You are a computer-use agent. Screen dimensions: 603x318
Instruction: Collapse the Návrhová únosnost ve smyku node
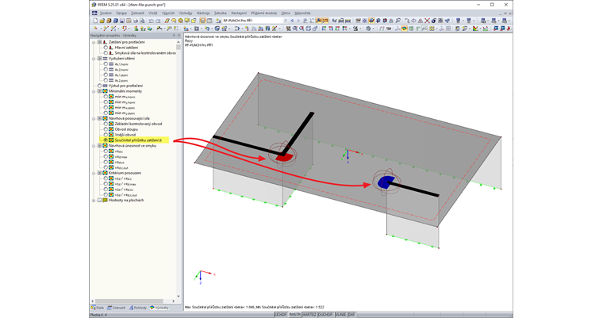pyautogui.click(x=94, y=146)
